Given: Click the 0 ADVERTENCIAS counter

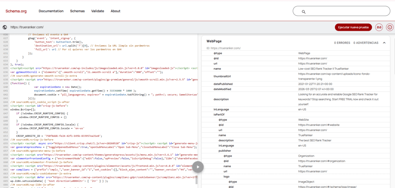Looking at the screenshot, I should pyautogui.click(x=366, y=43).
